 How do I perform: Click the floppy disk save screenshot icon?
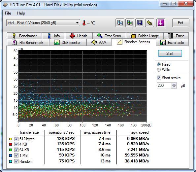(140, 23)
